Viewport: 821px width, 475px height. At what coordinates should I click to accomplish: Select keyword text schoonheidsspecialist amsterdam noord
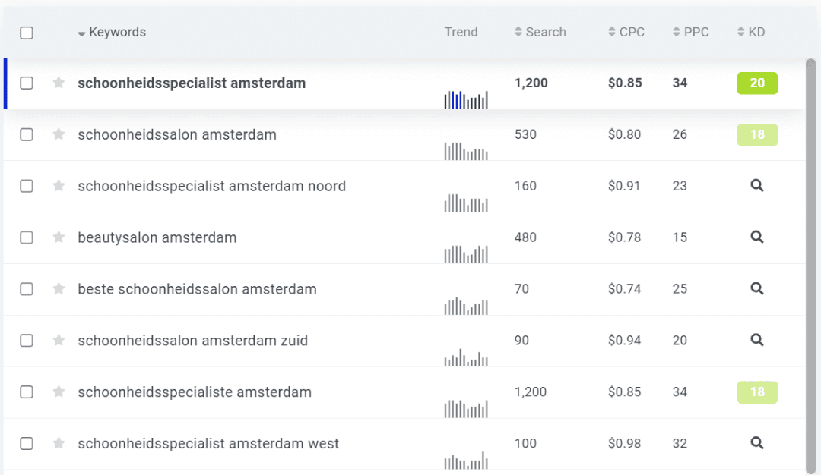coord(211,186)
